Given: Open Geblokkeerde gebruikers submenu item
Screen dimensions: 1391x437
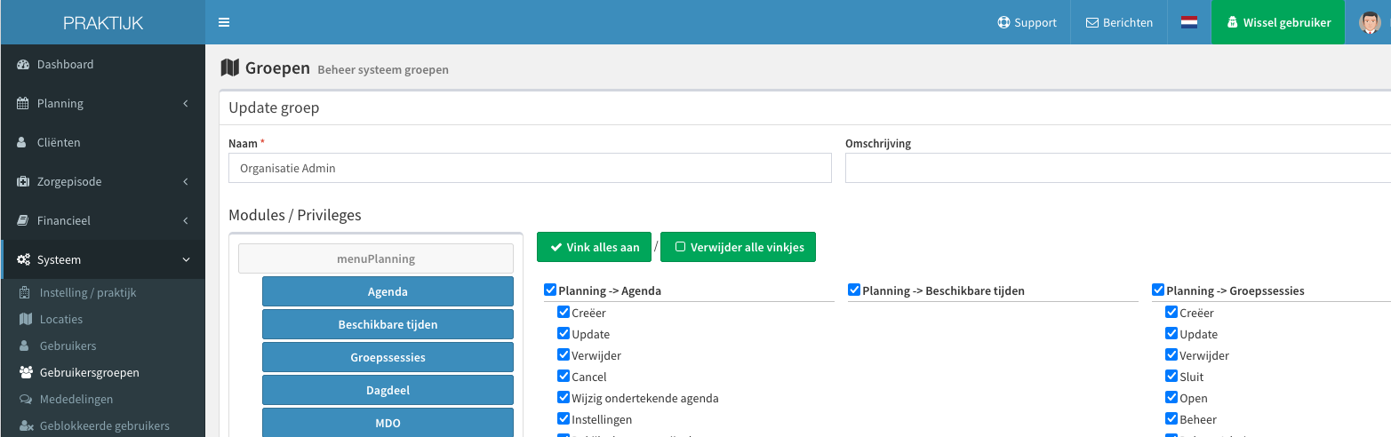Looking at the screenshot, I should tap(103, 426).
